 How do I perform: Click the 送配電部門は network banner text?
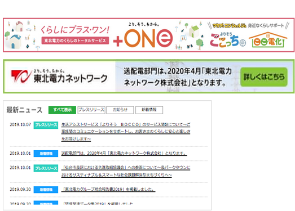(178, 77)
